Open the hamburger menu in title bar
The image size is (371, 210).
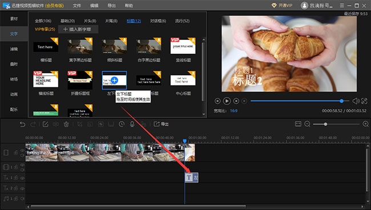tap(342, 5)
